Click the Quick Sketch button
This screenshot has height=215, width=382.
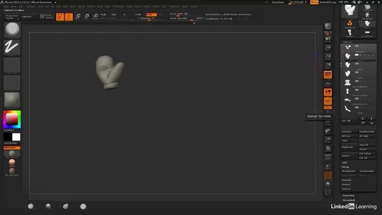(x=47, y=17)
